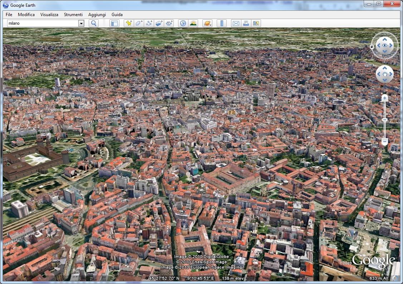403x284 pixels.
Task: Click the latitude "45°27'52.70" N" readout
Action: (x=164, y=278)
